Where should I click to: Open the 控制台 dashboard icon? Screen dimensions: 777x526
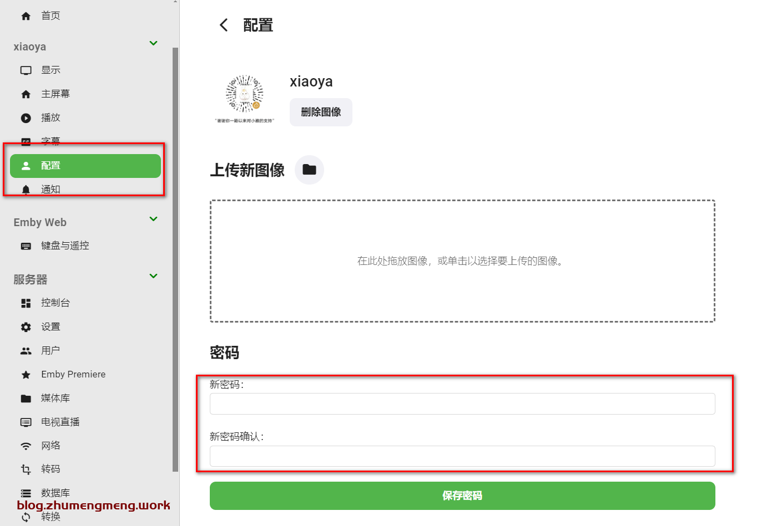[26, 303]
